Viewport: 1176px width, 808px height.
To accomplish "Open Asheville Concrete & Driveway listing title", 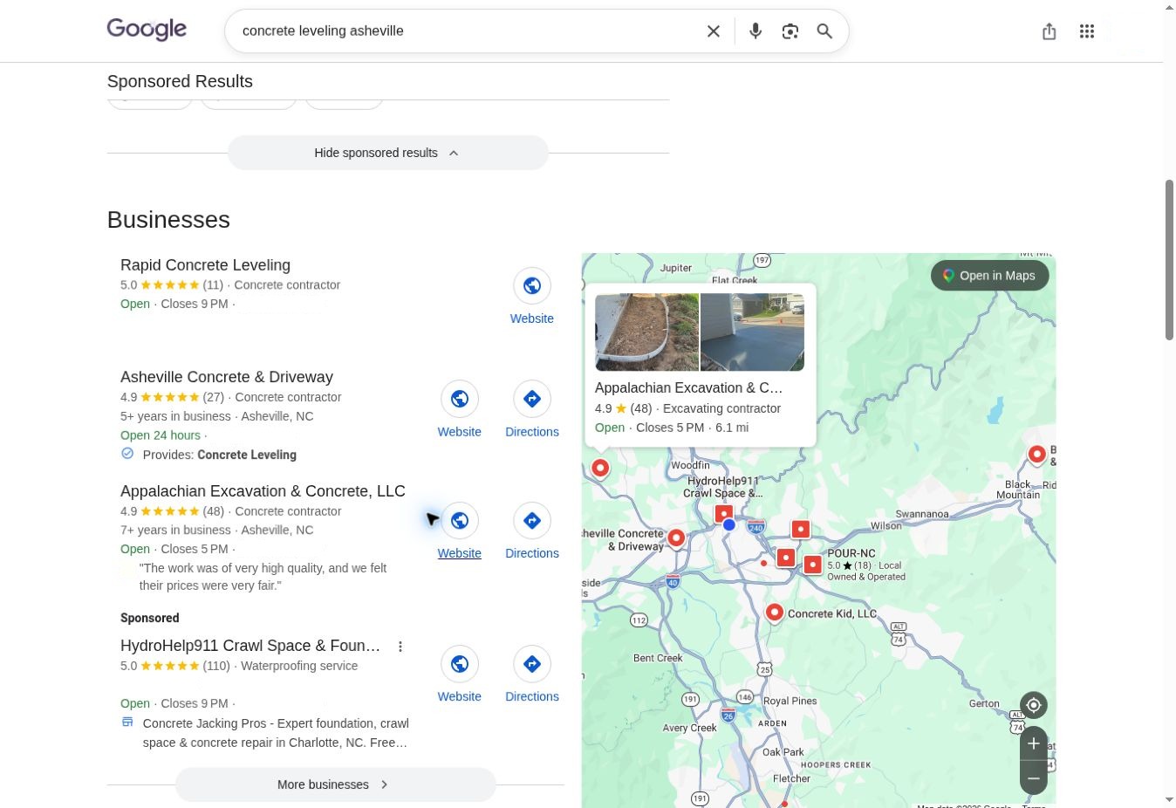I will click(227, 377).
